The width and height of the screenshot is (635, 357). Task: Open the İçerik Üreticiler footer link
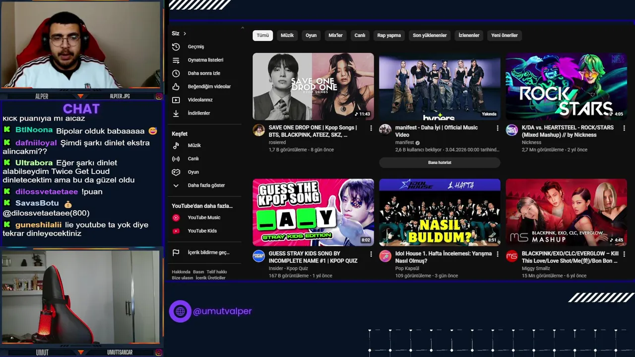coord(210,278)
